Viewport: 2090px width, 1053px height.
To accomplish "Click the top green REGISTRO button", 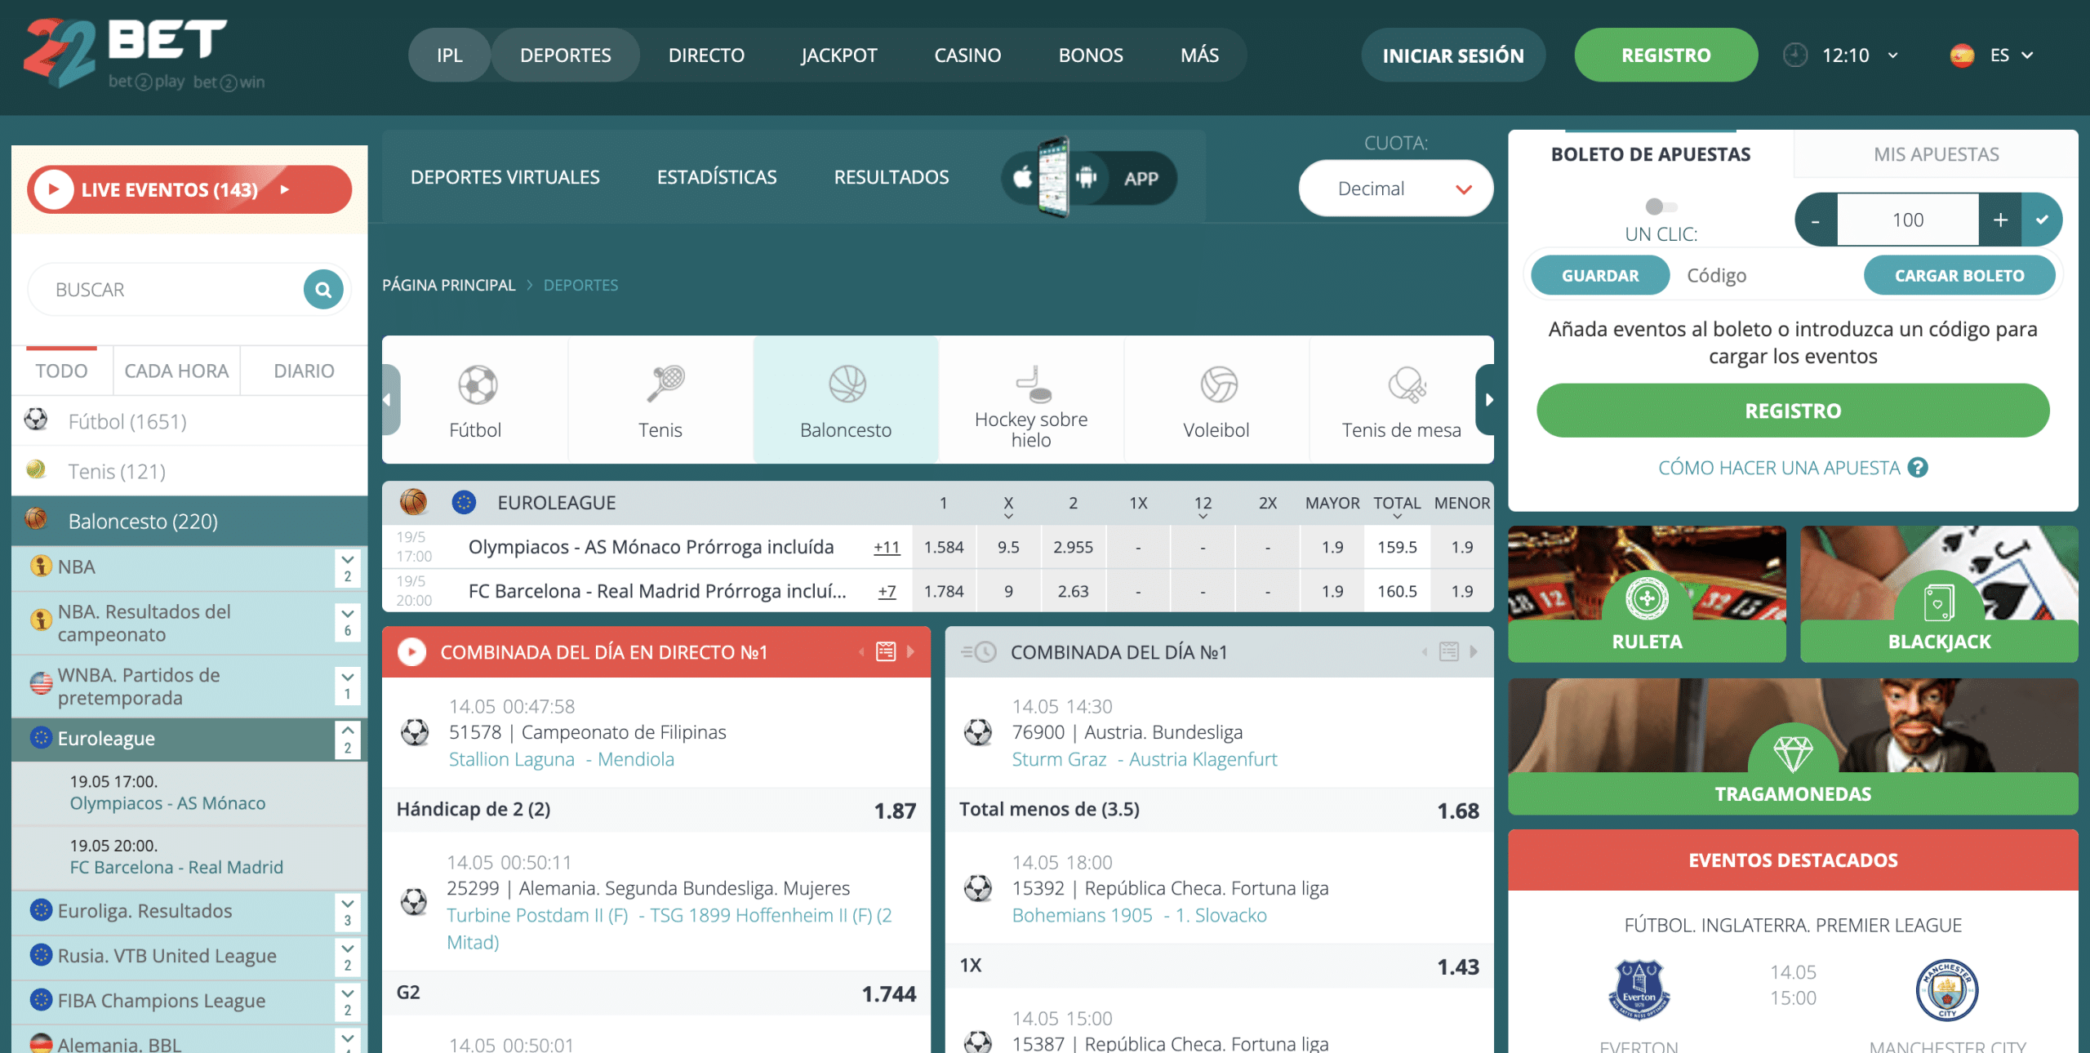I will pos(1665,55).
